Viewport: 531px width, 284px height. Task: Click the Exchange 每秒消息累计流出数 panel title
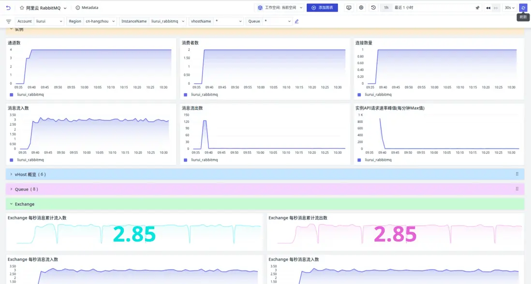tap(298, 218)
